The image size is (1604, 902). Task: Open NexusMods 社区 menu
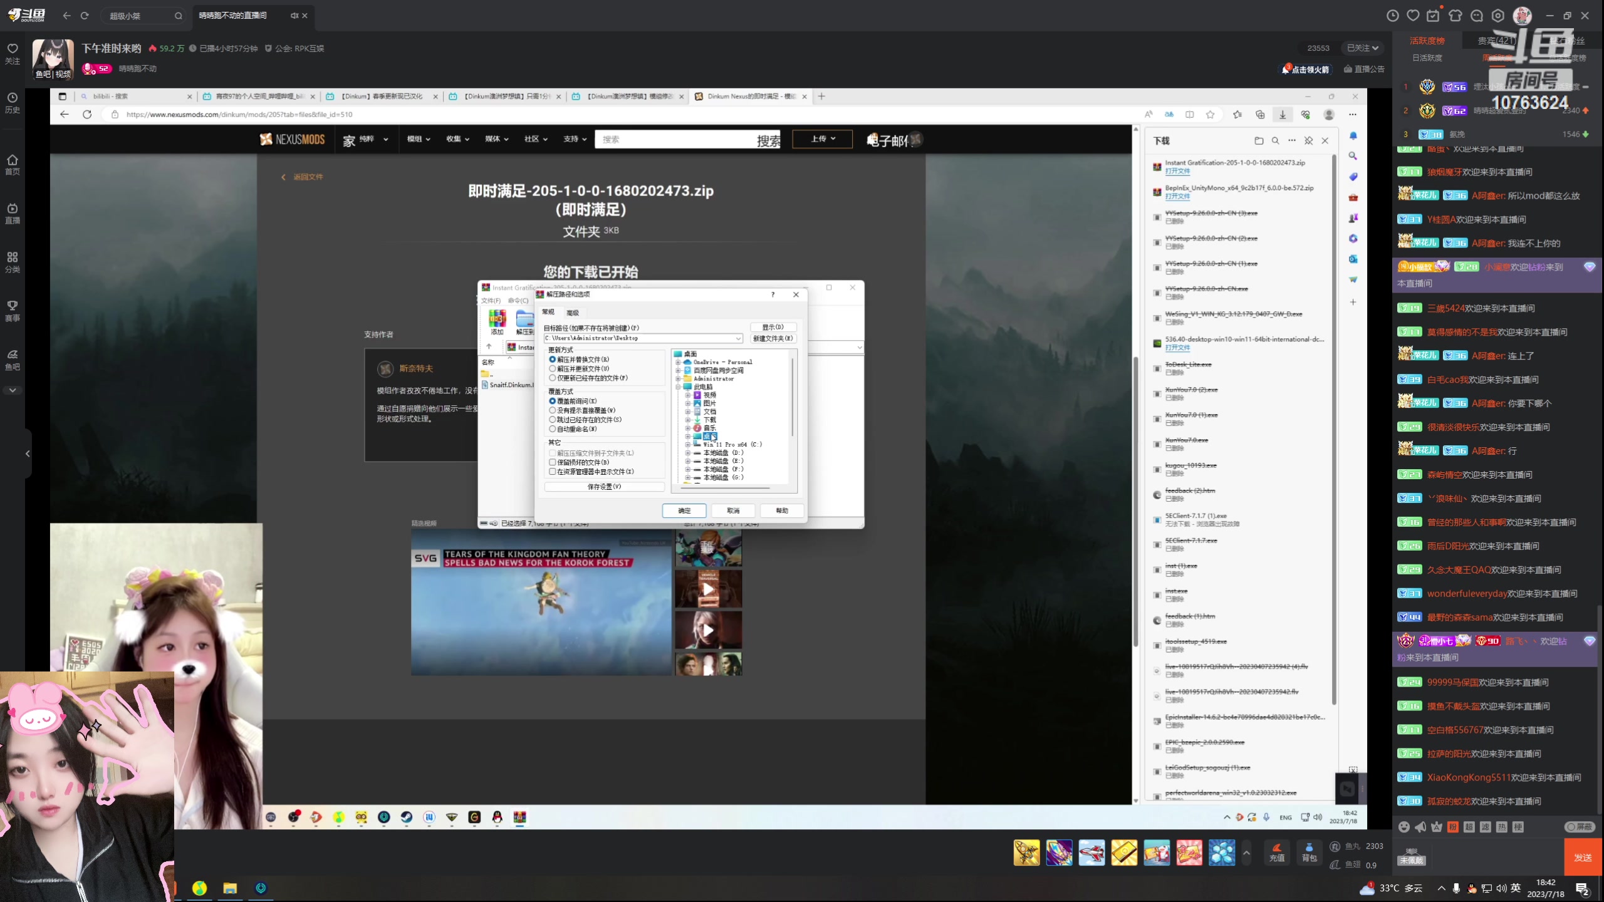[536, 139]
